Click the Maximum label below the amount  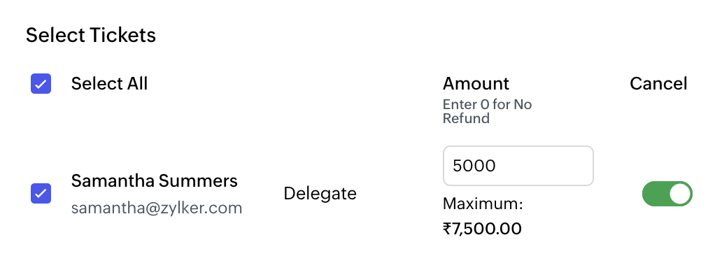[x=483, y=204]
